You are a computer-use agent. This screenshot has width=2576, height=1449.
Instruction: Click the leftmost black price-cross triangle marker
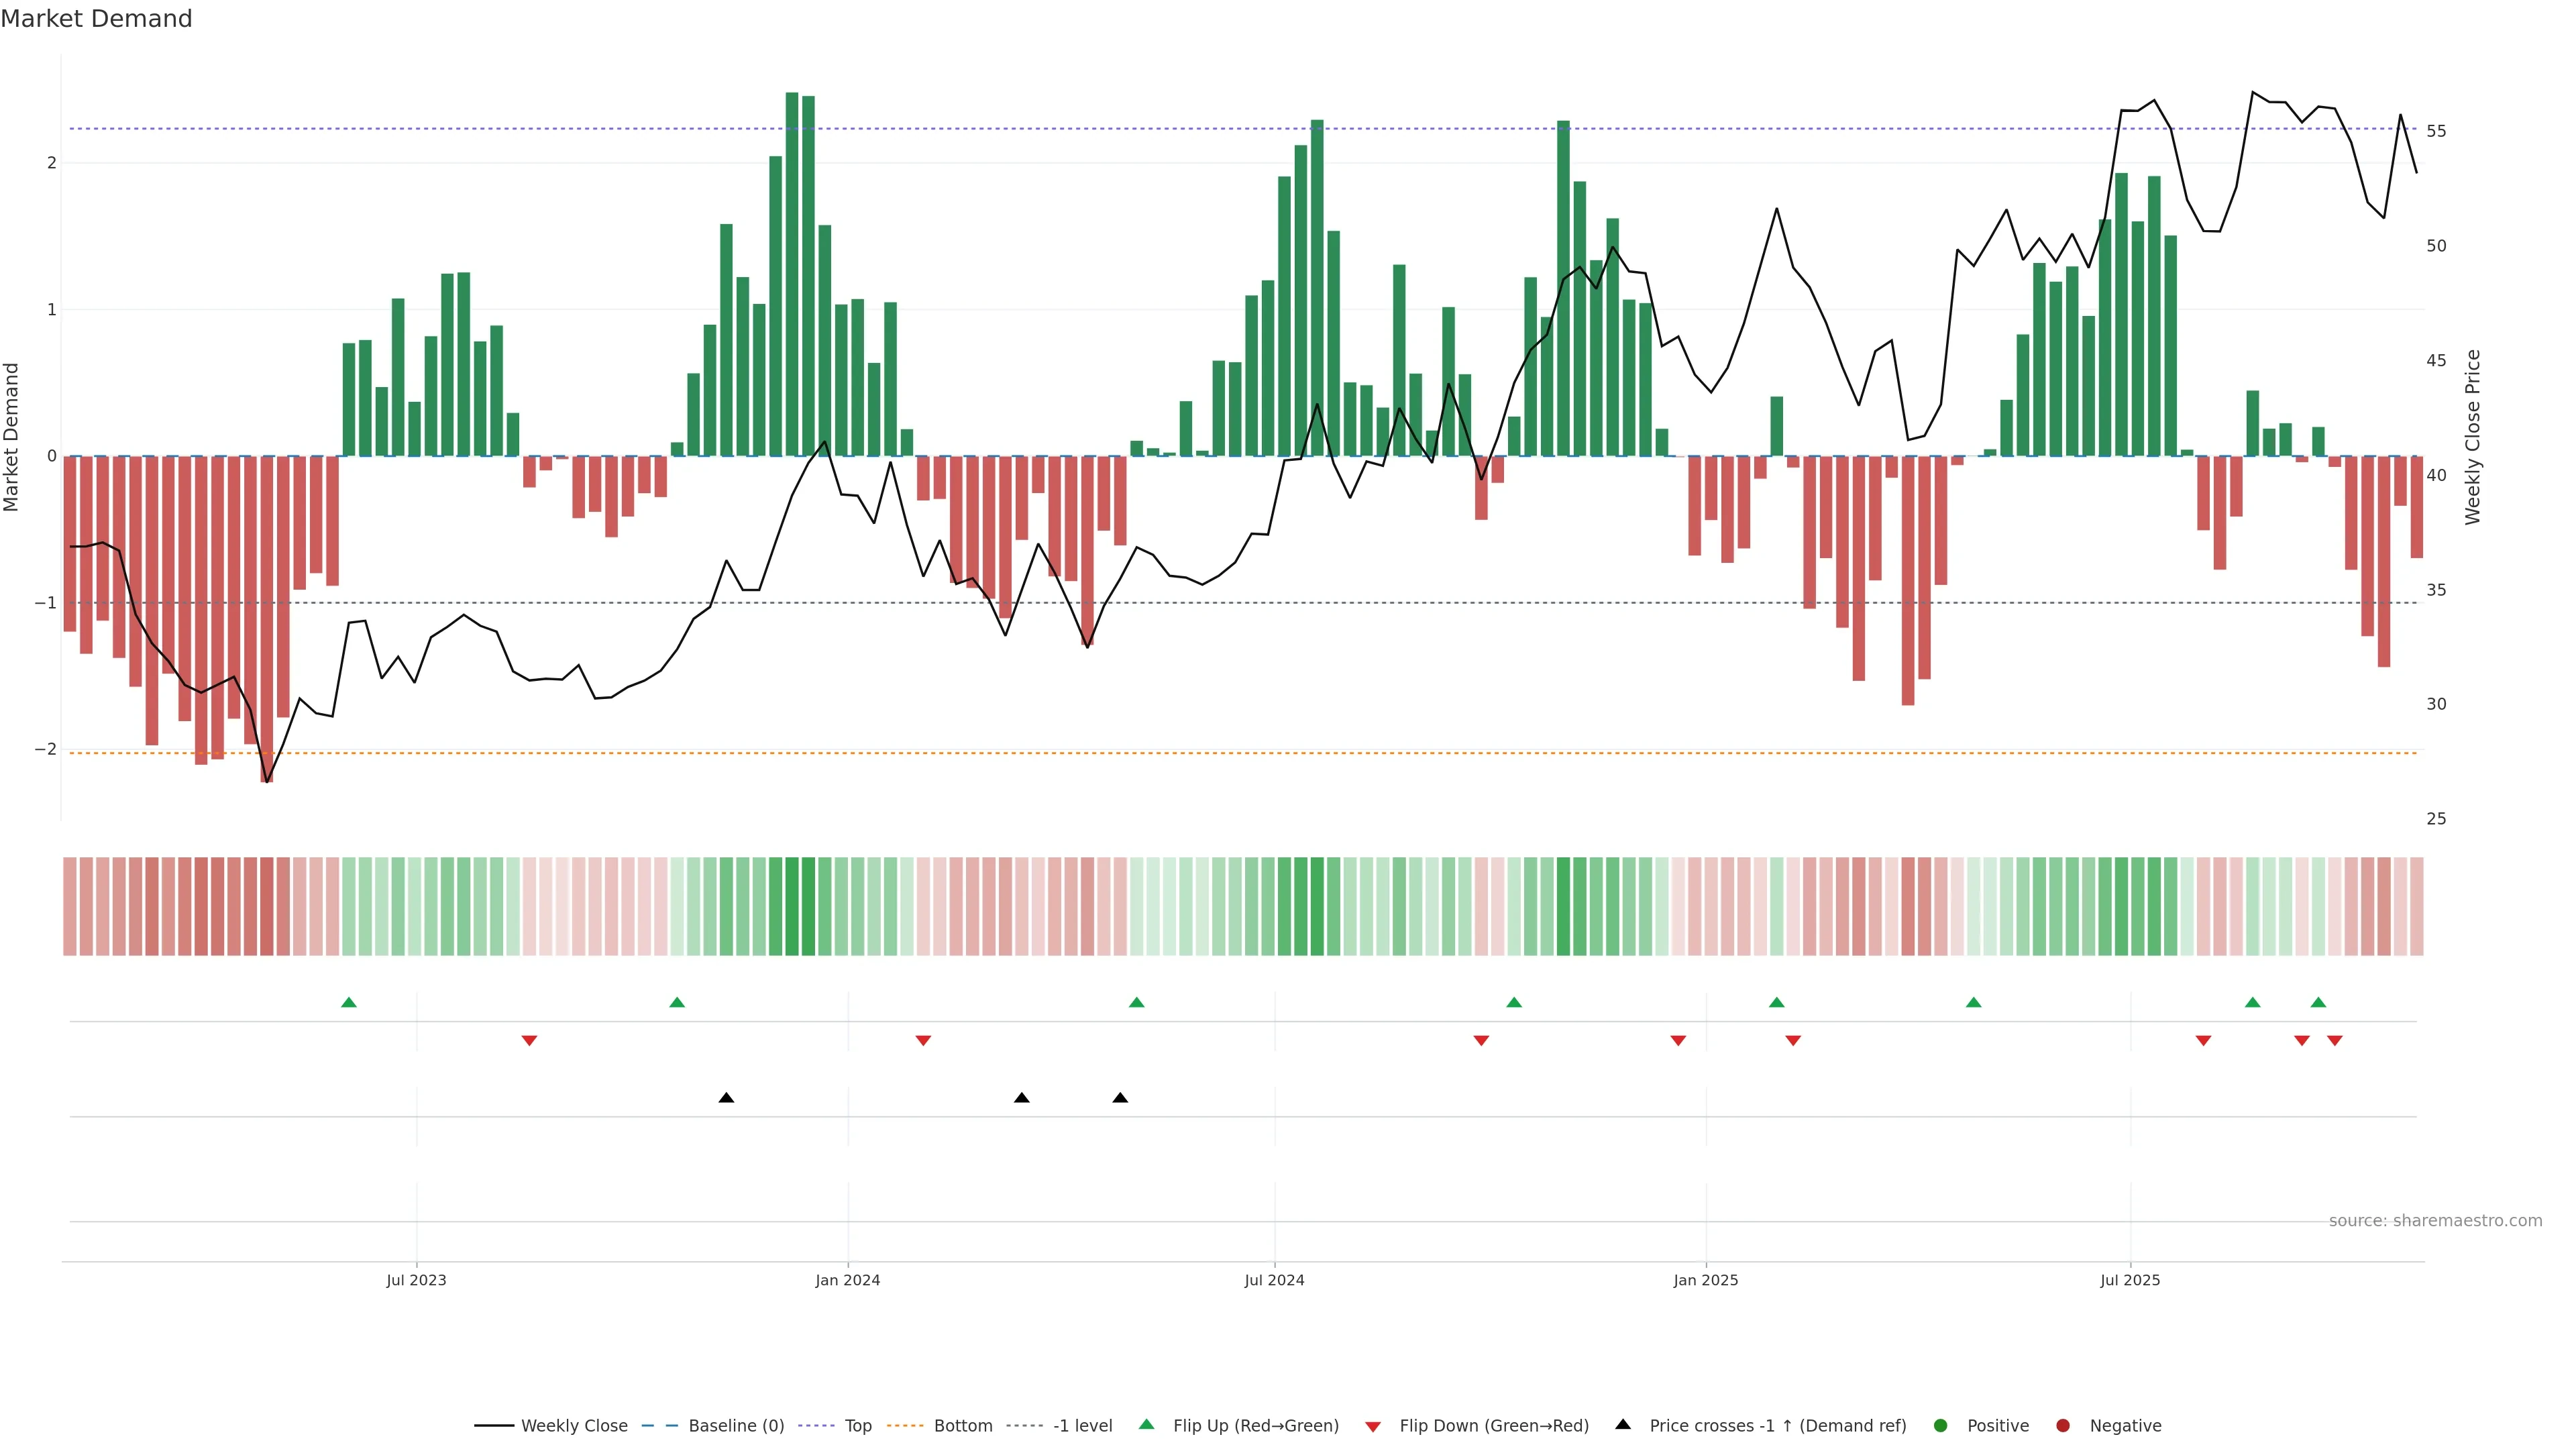click(x=726, y=1098)
